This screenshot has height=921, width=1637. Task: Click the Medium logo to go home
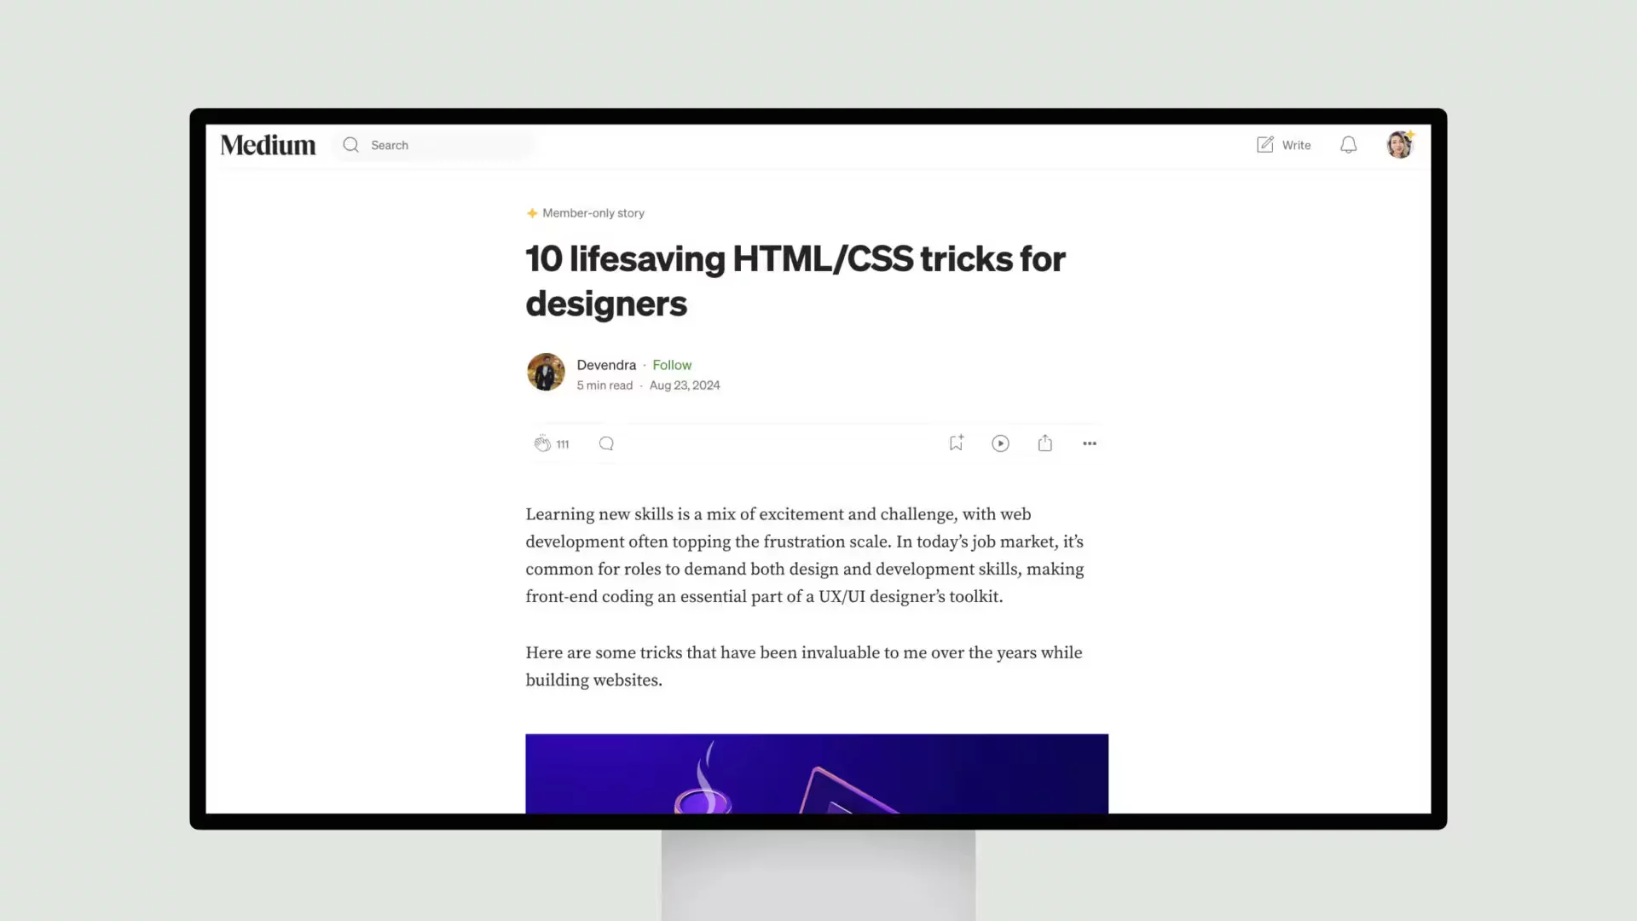coord(269,144)
